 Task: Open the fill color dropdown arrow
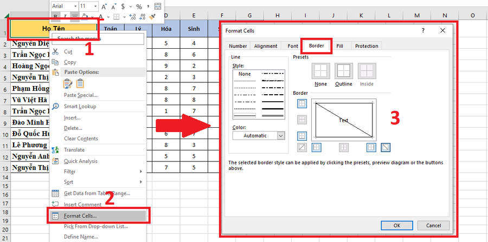(x=92, y=16)
